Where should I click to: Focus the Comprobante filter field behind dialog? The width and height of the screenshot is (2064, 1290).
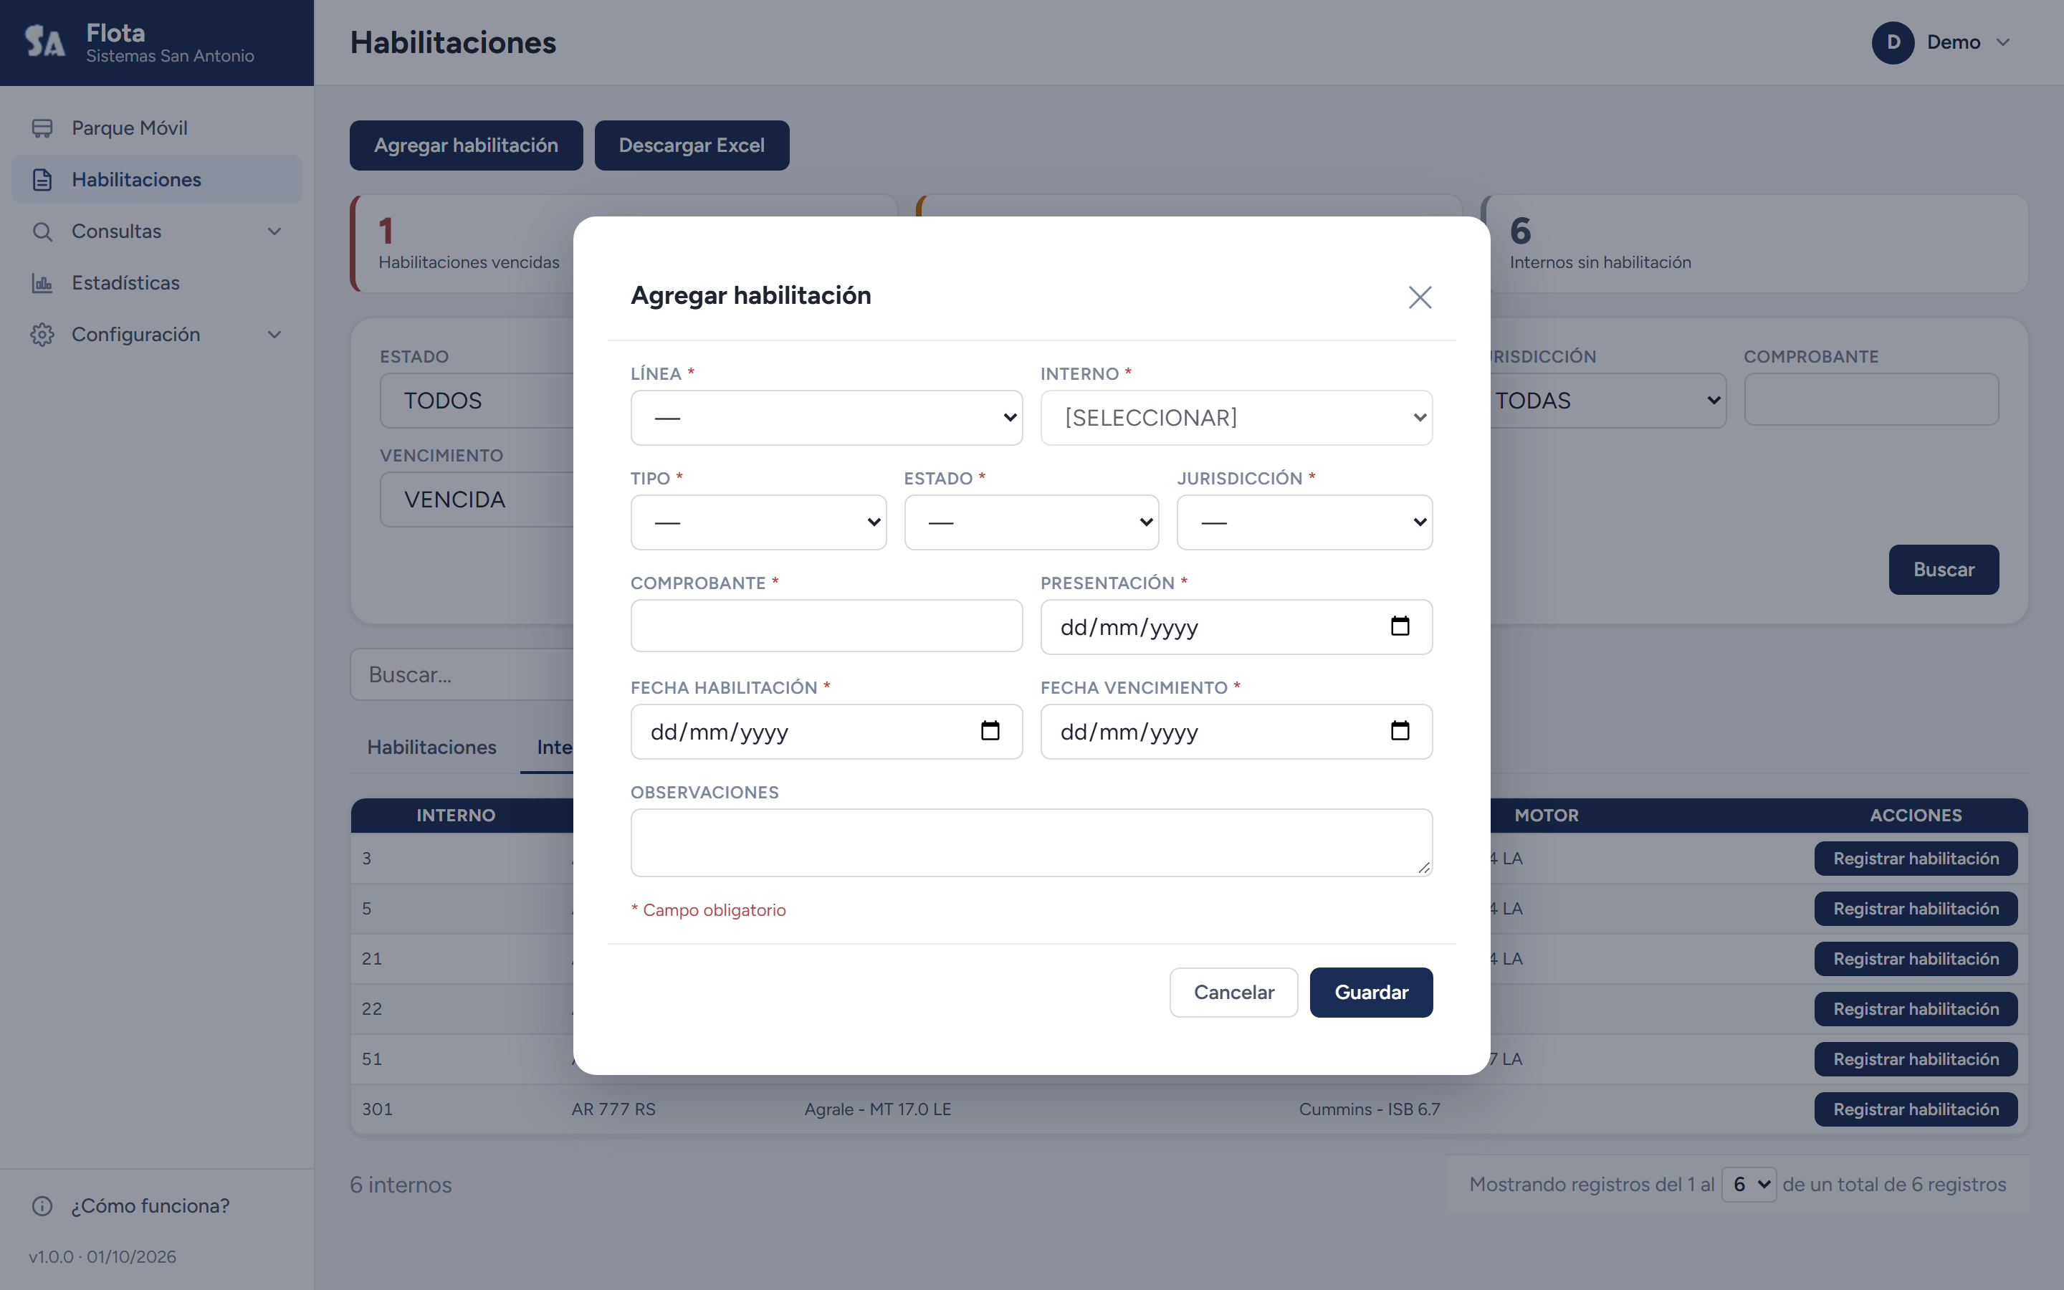point(1870,399)
